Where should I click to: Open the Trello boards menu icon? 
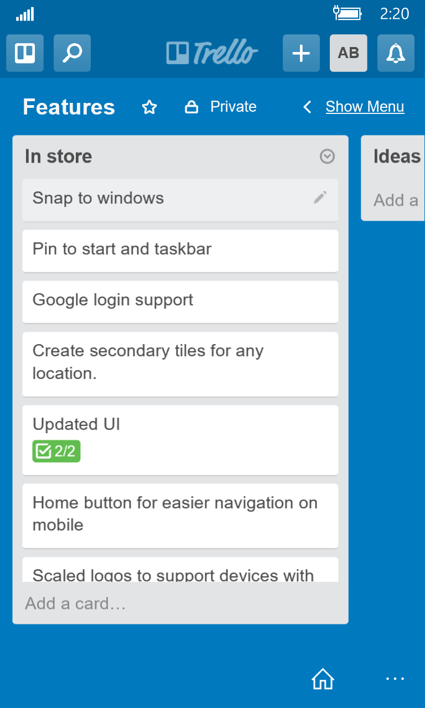[25, 53]
